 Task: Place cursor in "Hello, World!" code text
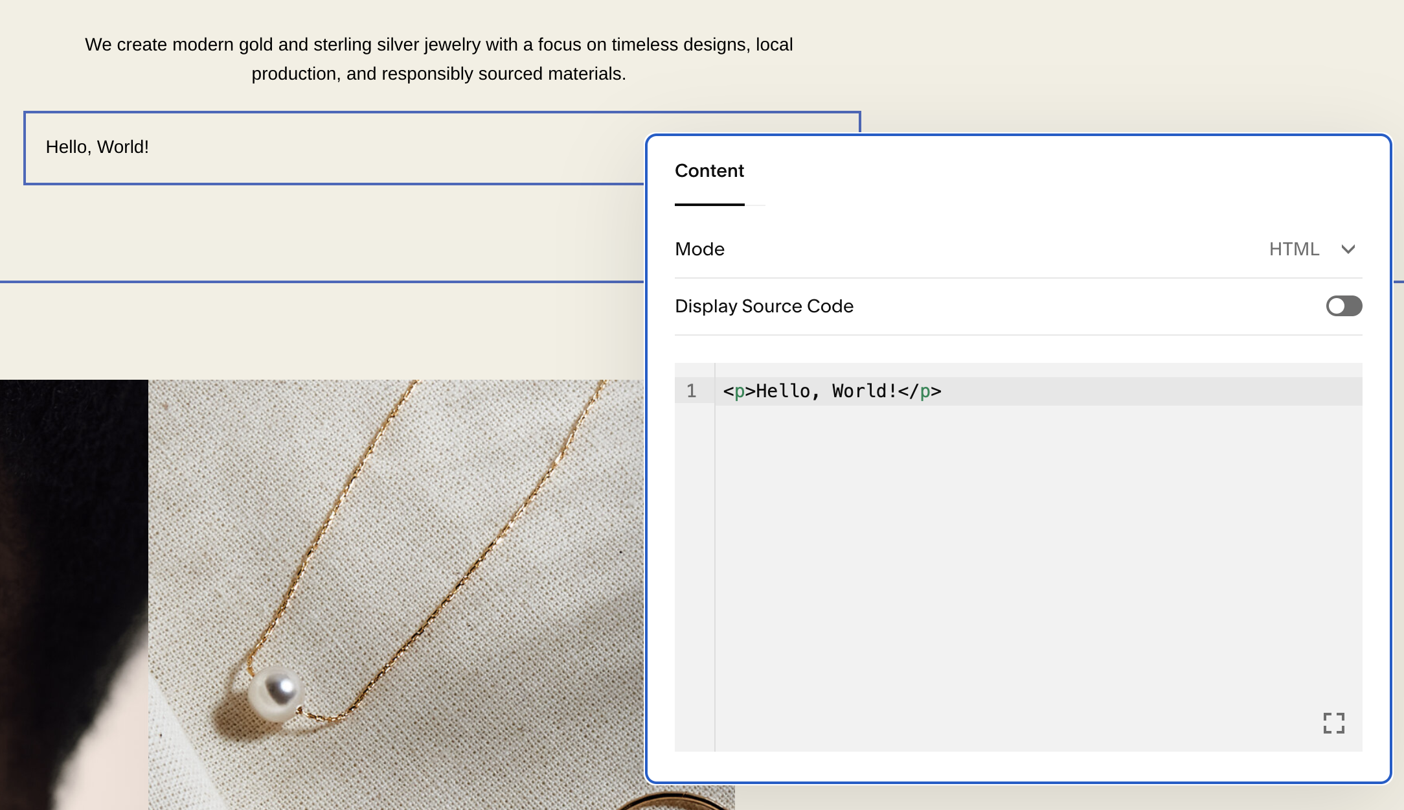(x=826, y=391)
